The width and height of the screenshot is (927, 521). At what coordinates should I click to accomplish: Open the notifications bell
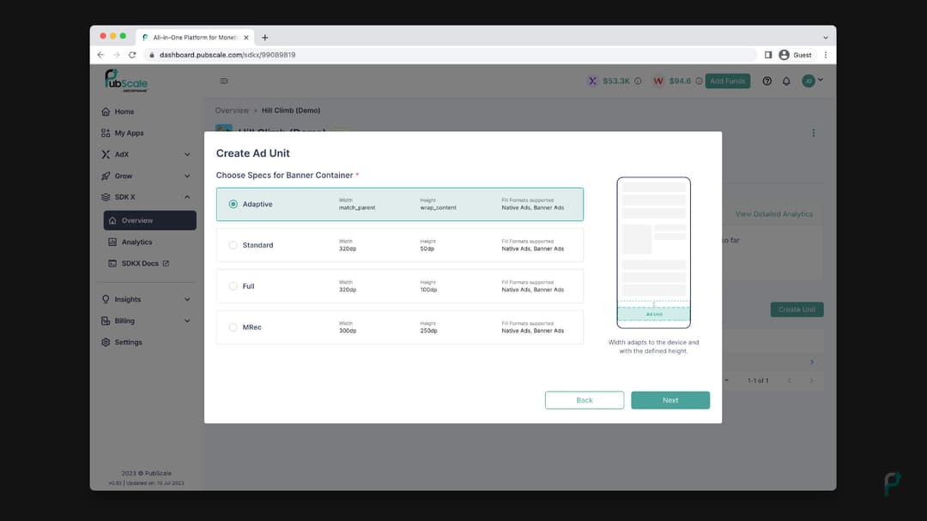[786, 81]
